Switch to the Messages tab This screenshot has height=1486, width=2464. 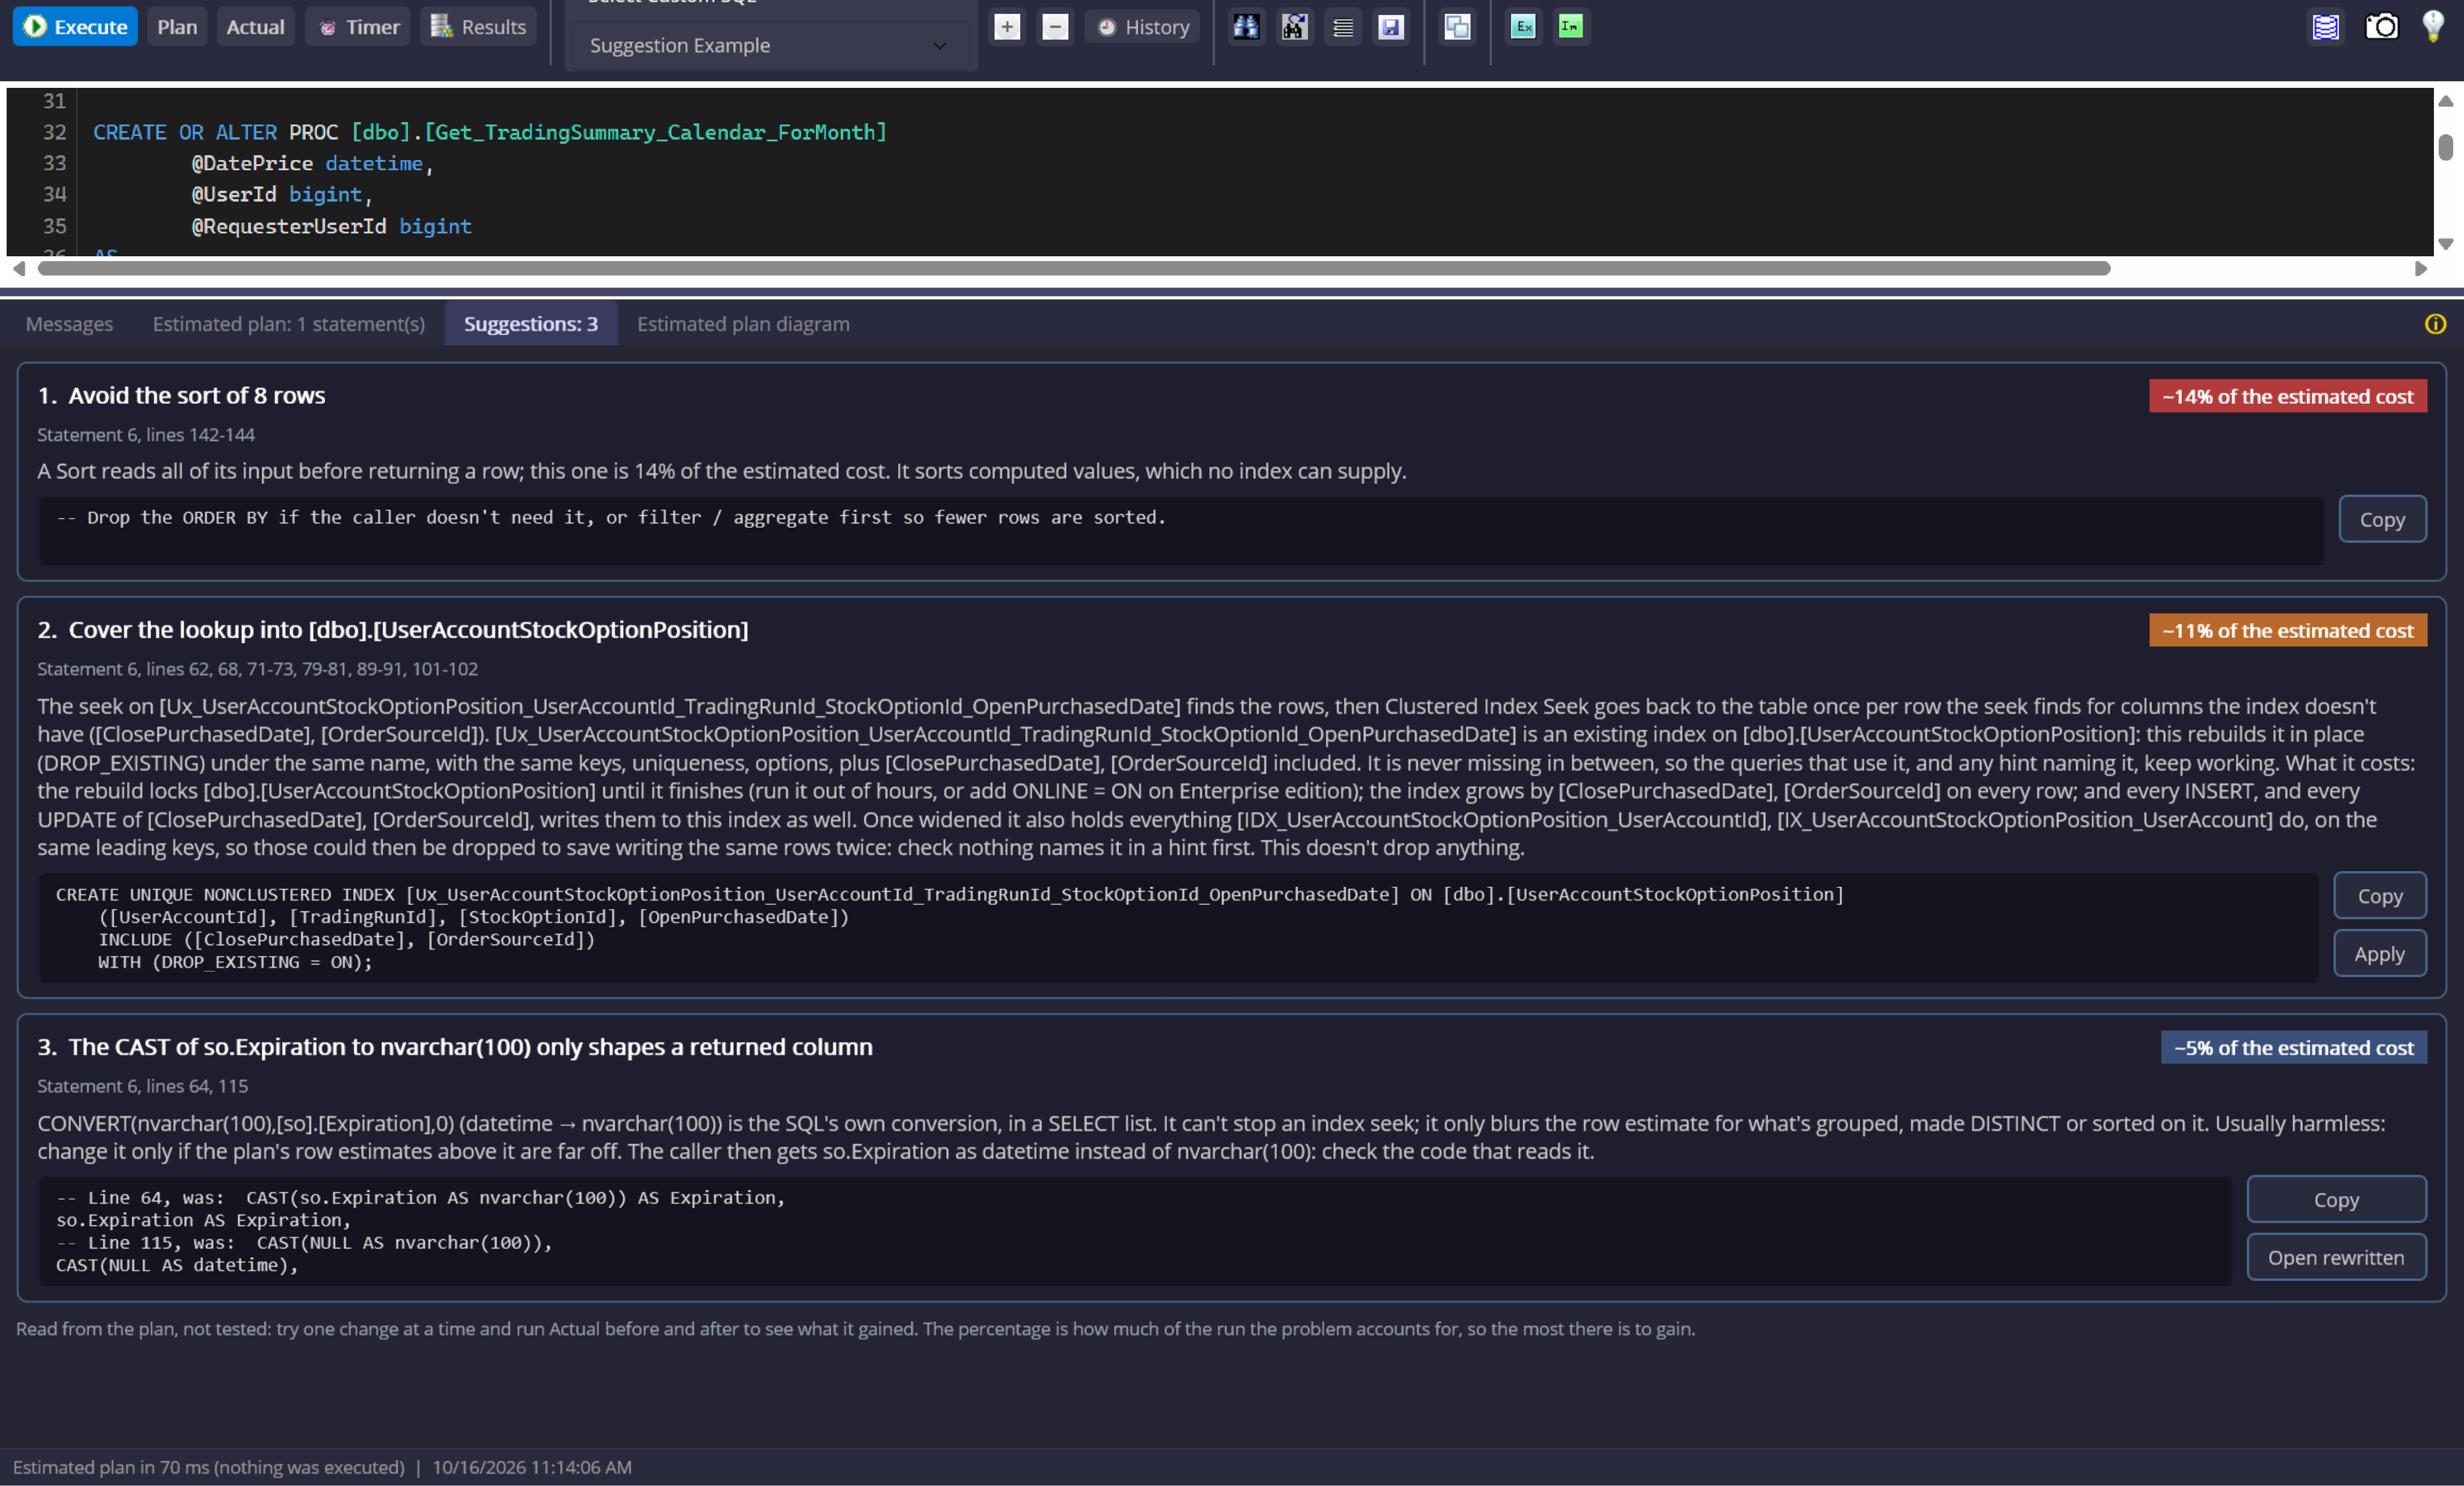tap(69, 324)
